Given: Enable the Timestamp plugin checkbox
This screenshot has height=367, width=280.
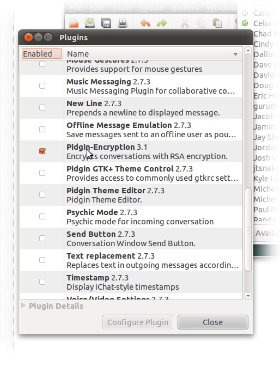Looking at the screenshot, I should click(42, 282).
